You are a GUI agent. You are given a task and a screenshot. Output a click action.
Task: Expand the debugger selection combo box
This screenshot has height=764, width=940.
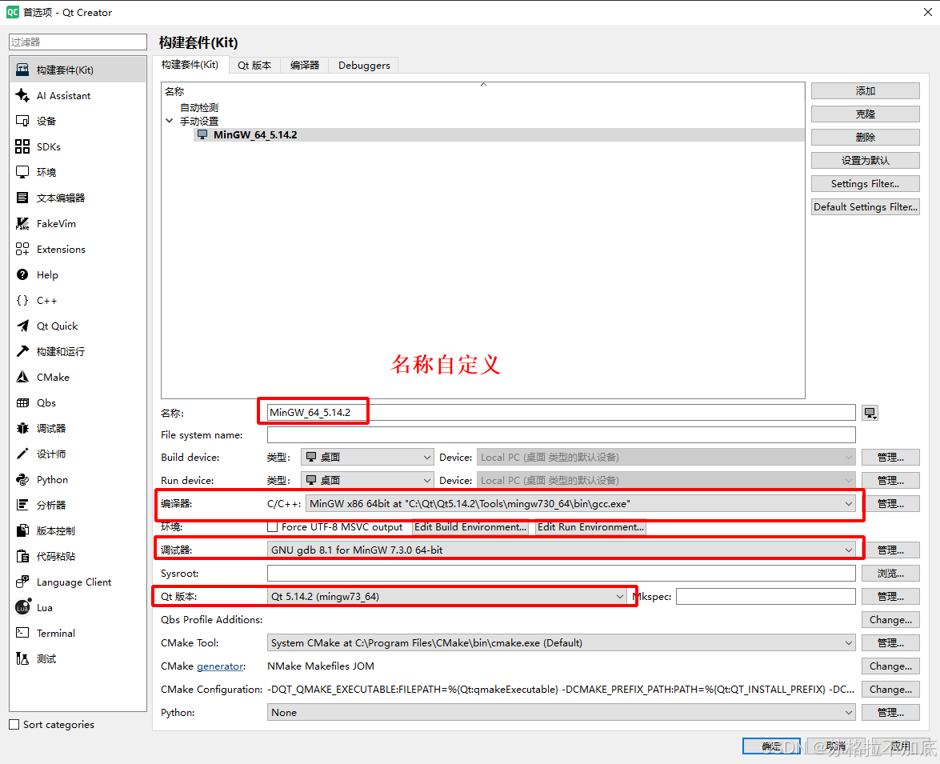pyautogui.click(x=562, y=550)
